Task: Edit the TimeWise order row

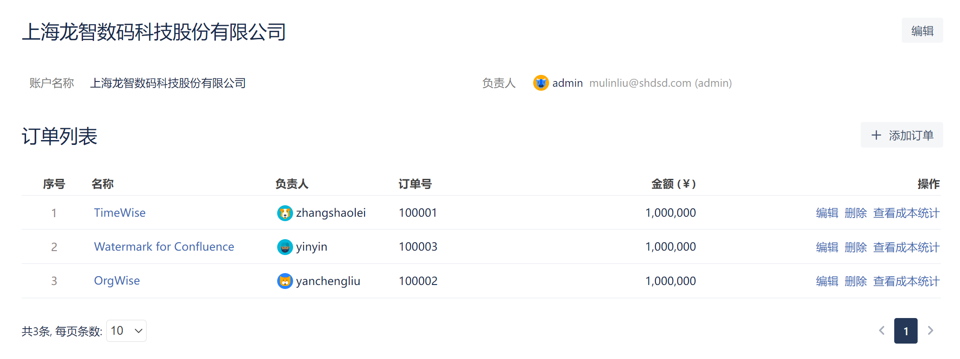Action: point(827,213)
